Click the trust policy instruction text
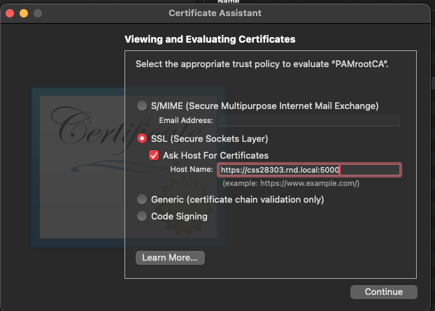The height and width of the screenshot is (311, 435). click(262, 64)
